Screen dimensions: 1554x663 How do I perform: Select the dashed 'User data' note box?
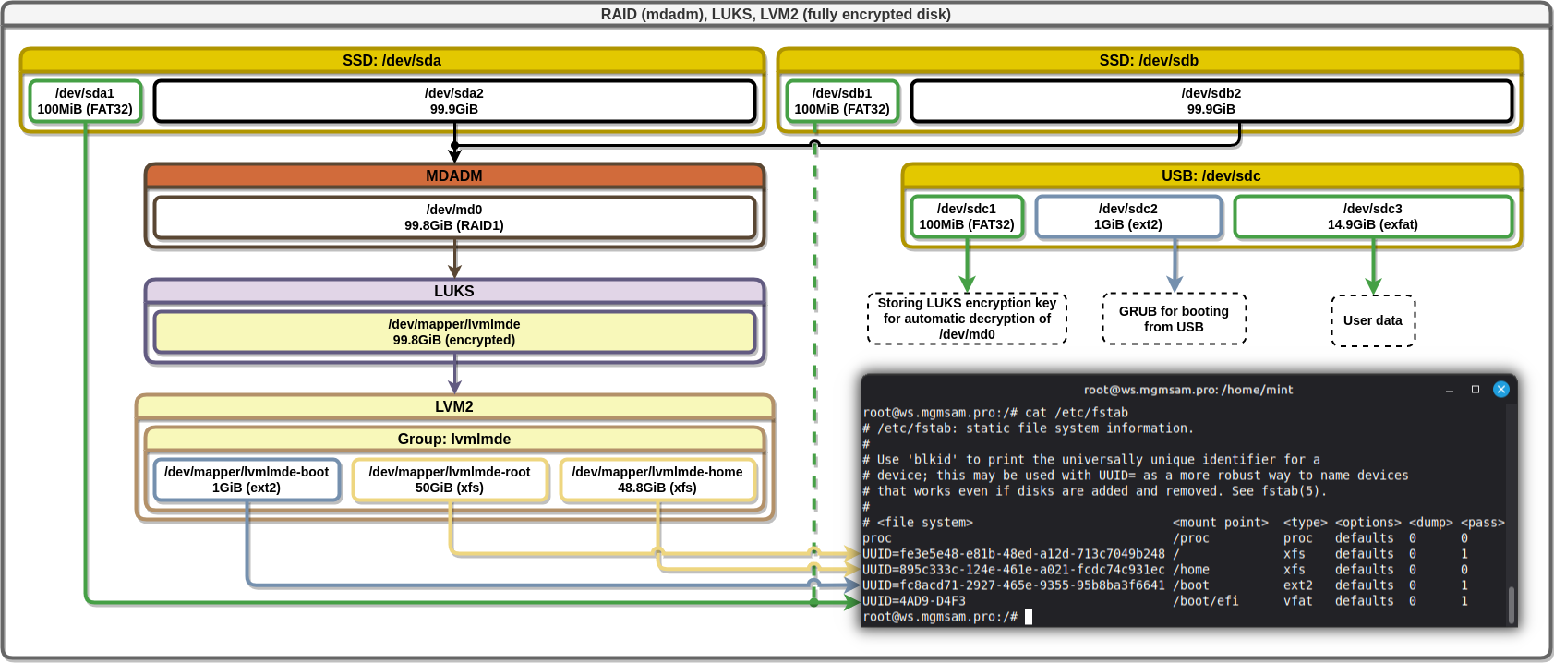(x=1372, y=320)
